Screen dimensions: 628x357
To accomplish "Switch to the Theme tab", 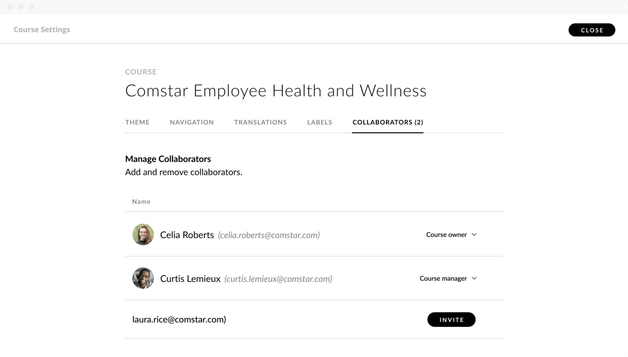I will coord(137,122).
